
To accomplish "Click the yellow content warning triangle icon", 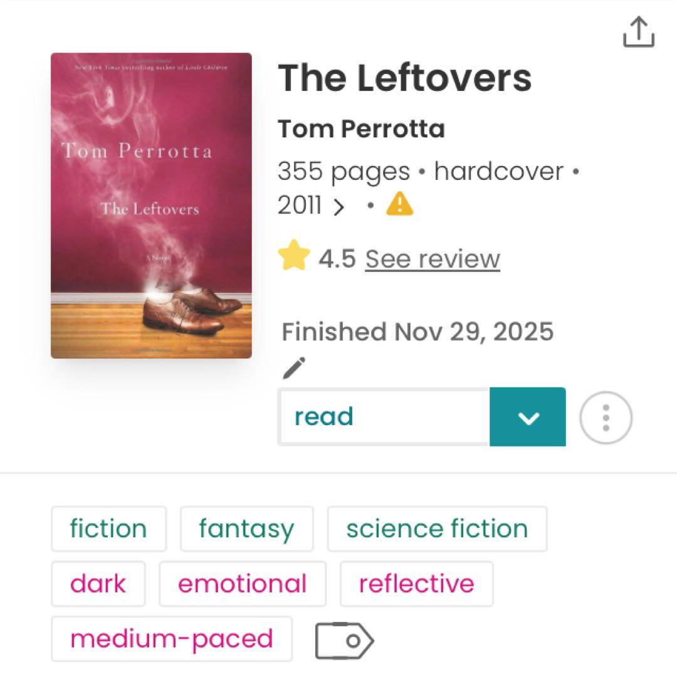I will click(399, 204).
